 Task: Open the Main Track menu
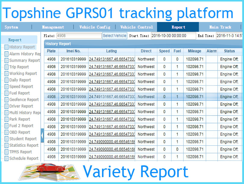tap(220, 27)
